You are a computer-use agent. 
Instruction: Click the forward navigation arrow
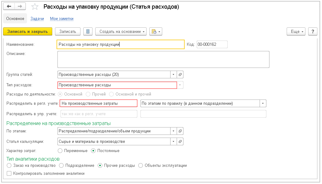click(x=20, y=6)
